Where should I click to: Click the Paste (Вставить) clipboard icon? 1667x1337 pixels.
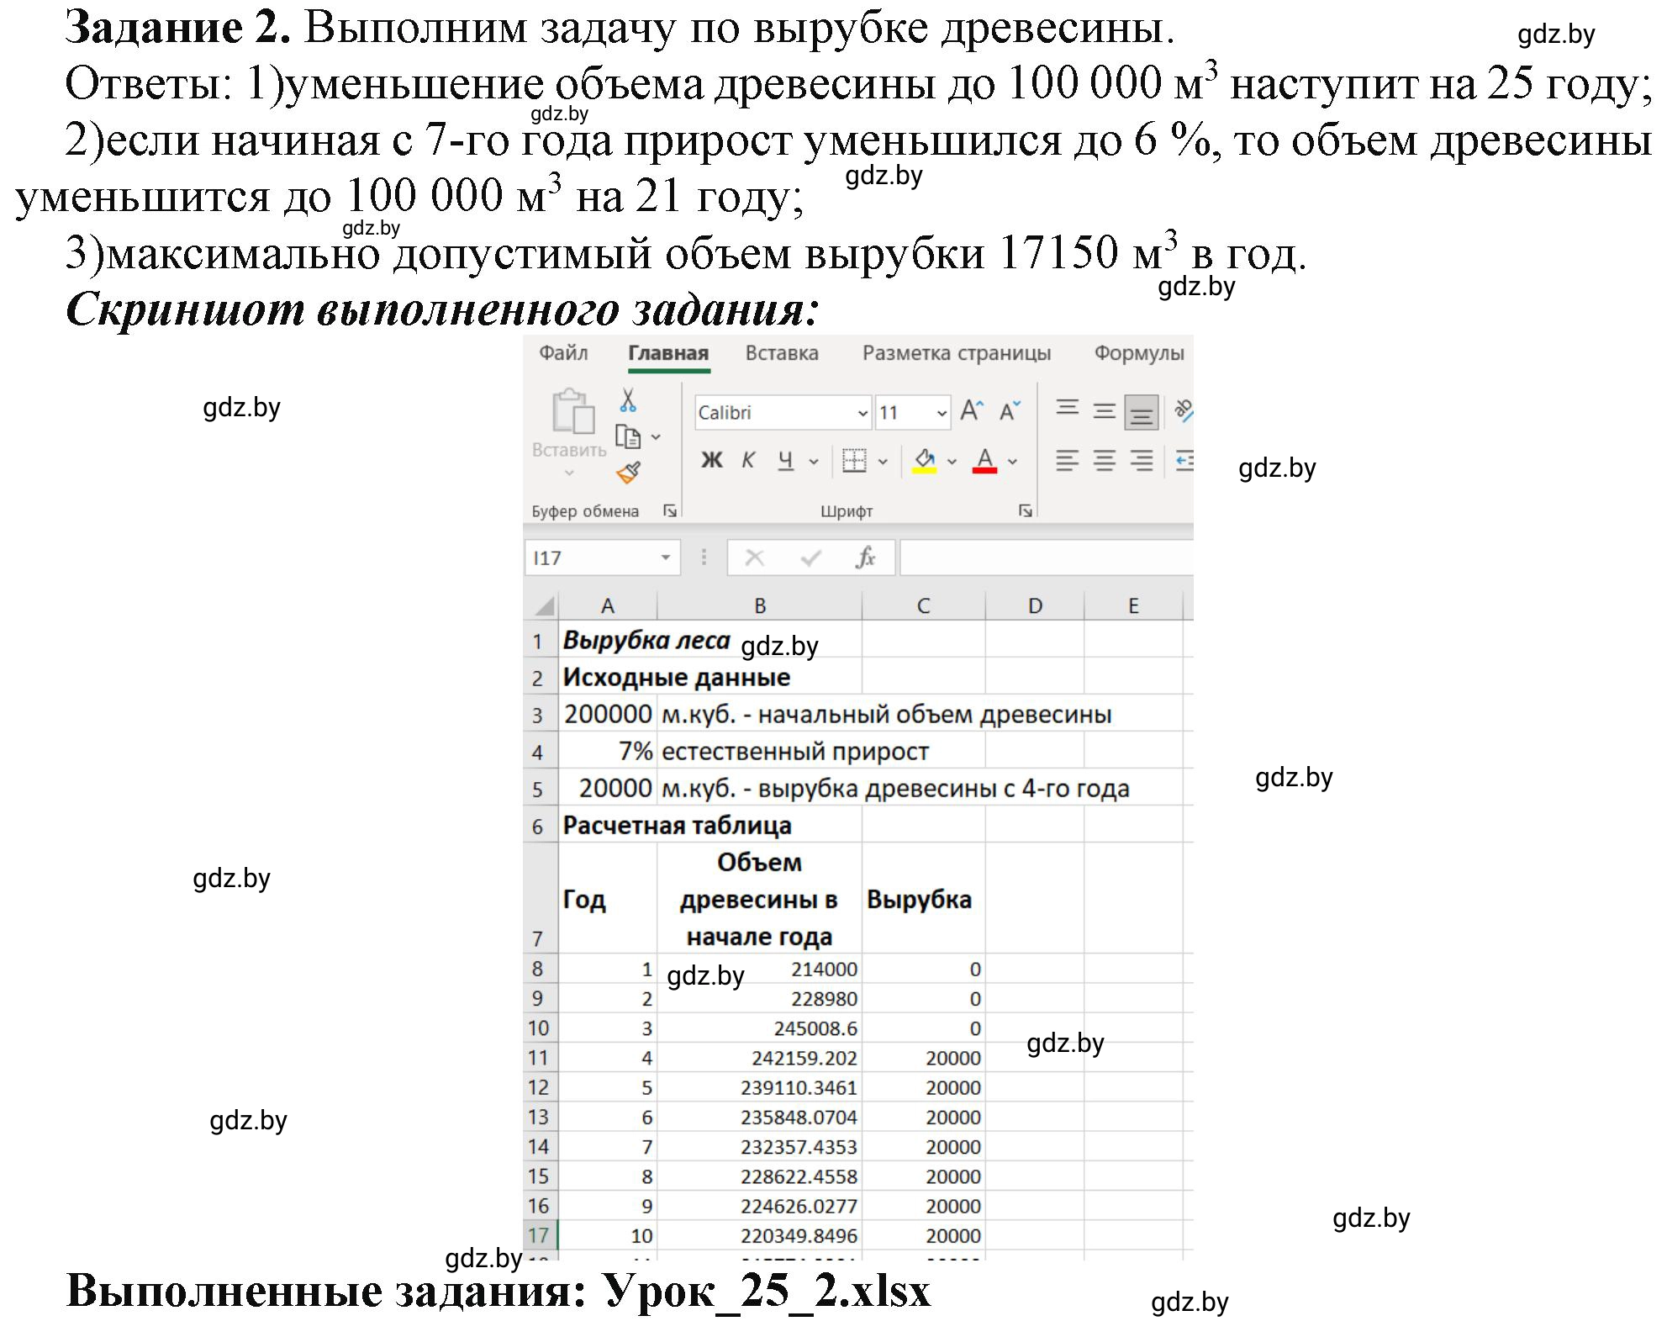click(x=572, y=412)
